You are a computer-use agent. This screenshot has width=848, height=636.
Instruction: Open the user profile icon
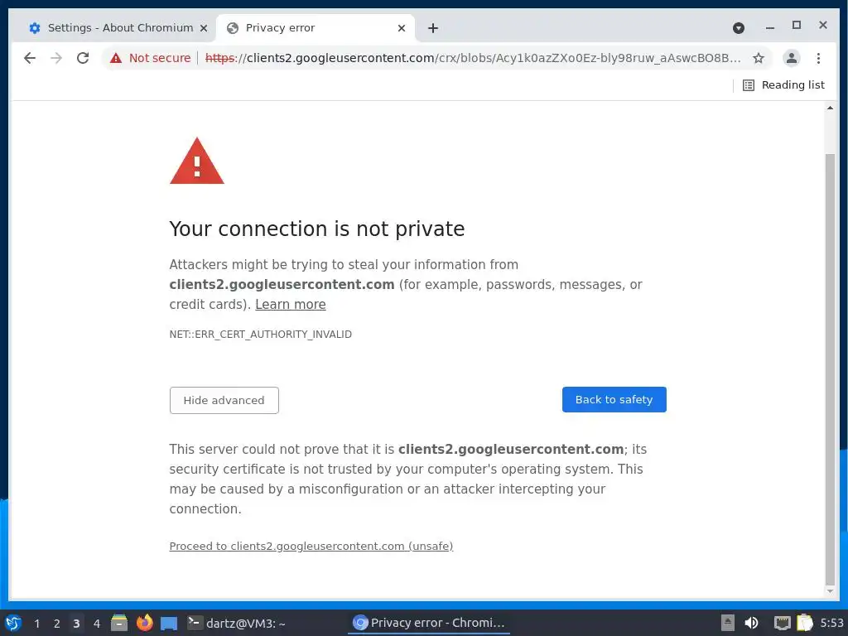click(x=792, y=58)
